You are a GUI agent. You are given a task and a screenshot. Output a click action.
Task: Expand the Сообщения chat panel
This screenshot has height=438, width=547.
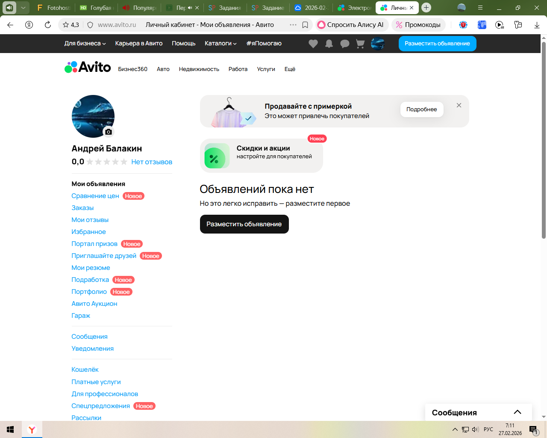[479, 412]
